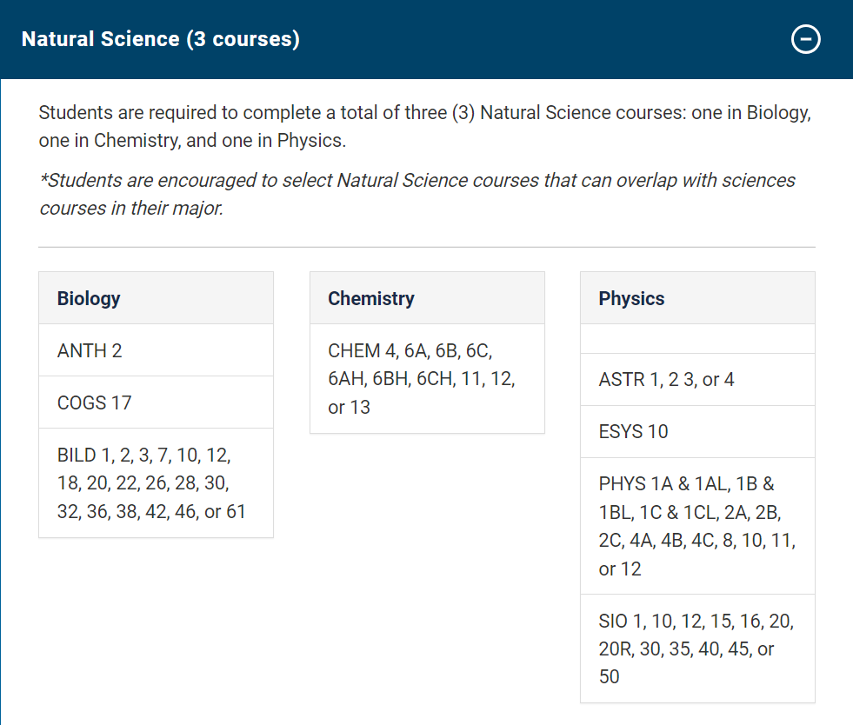Click the empty cell under Physics header
This screenshot has width=853, height=725.
(697, 339)
